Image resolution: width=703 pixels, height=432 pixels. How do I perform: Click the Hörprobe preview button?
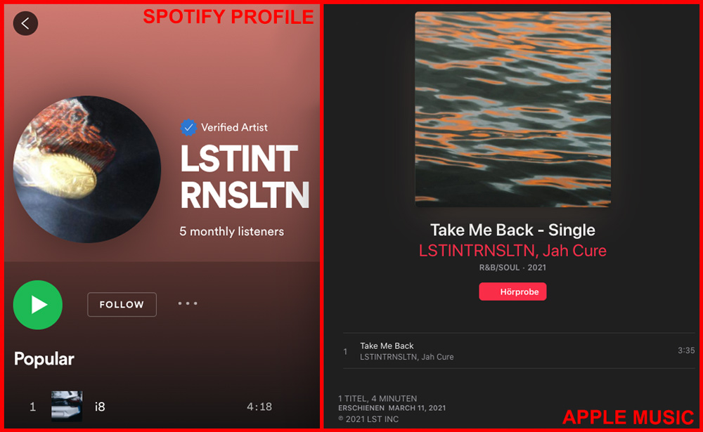tap(512, 292)
